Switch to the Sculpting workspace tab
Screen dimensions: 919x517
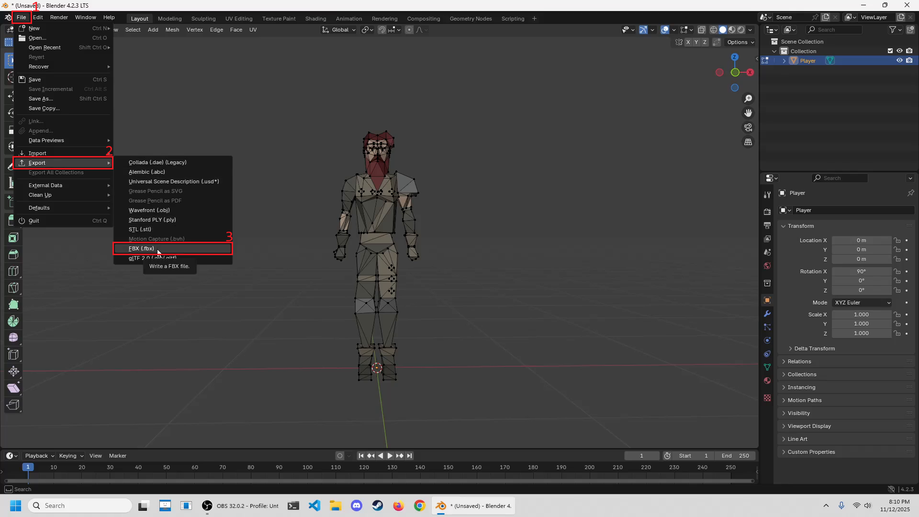203,19
